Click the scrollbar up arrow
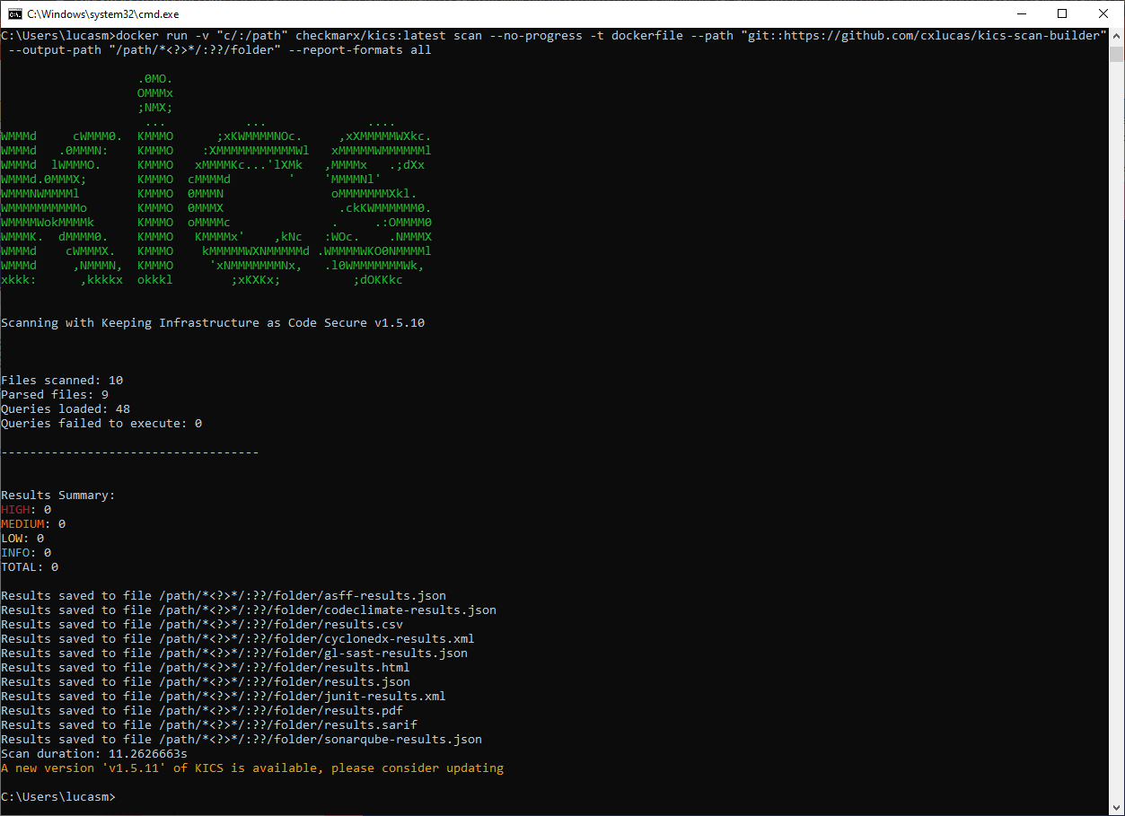This screenshot has width=1125, height=816. coord(1116,36)
